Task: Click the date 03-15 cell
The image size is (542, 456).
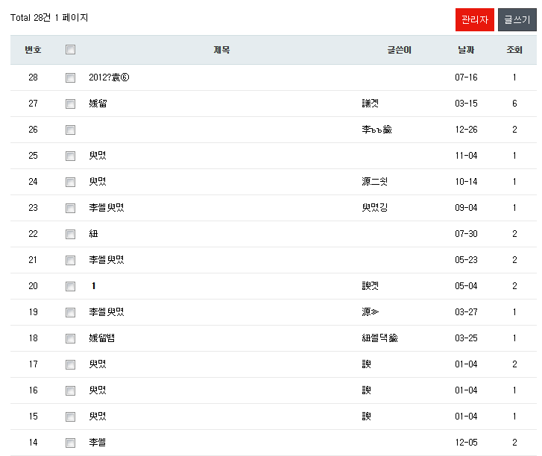Action: 466,104
